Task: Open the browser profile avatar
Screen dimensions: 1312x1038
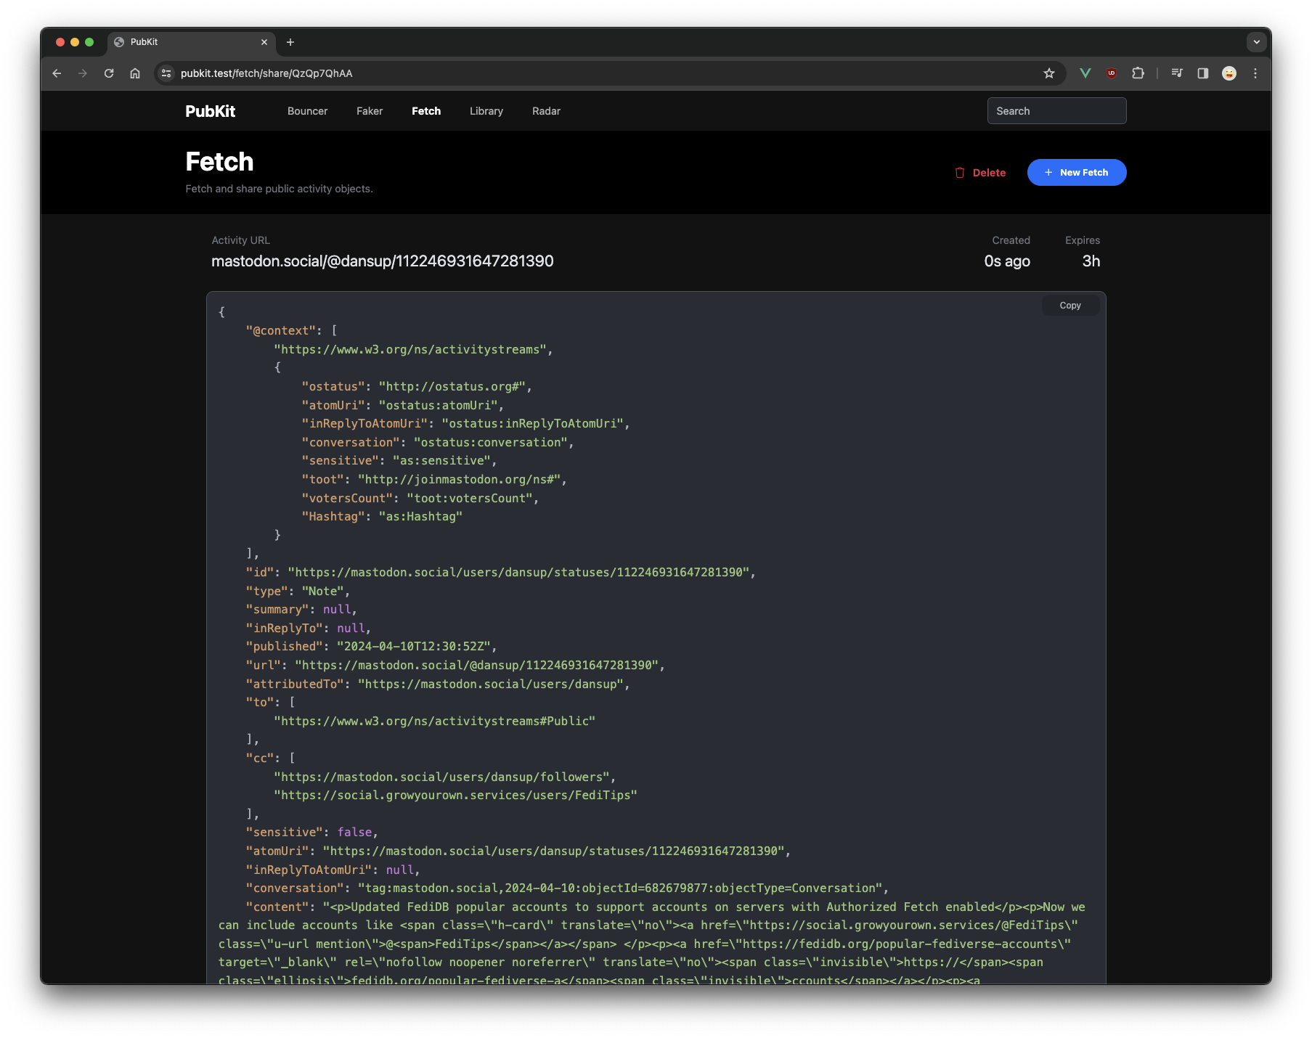Action: [x=1229, y=73]
